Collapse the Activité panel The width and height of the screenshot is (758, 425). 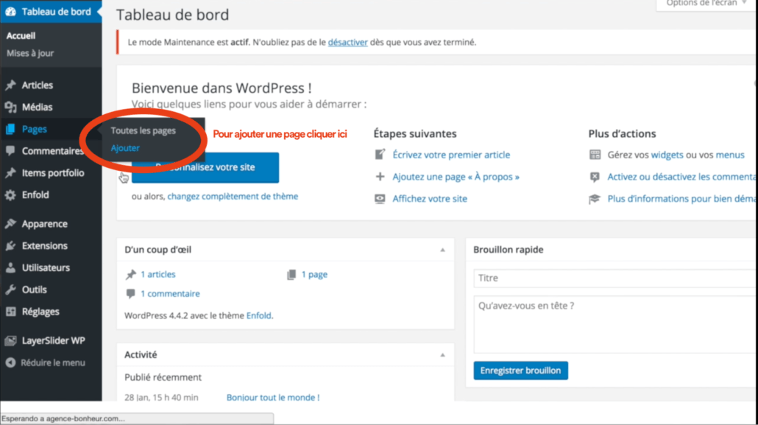(x=442, y=355)
